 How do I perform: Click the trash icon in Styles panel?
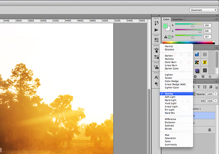click(210, 77)
